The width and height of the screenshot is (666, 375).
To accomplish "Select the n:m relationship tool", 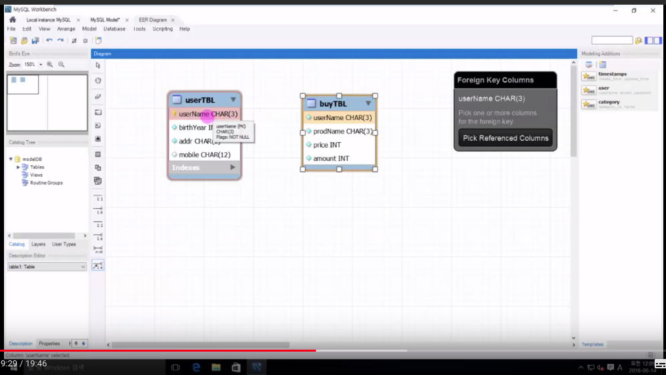I will (x=98, y=250).
